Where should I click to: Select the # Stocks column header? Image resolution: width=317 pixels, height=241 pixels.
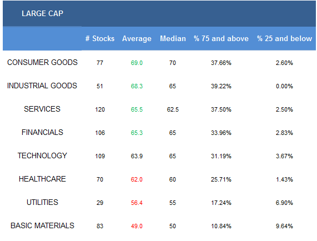(100, 38)
